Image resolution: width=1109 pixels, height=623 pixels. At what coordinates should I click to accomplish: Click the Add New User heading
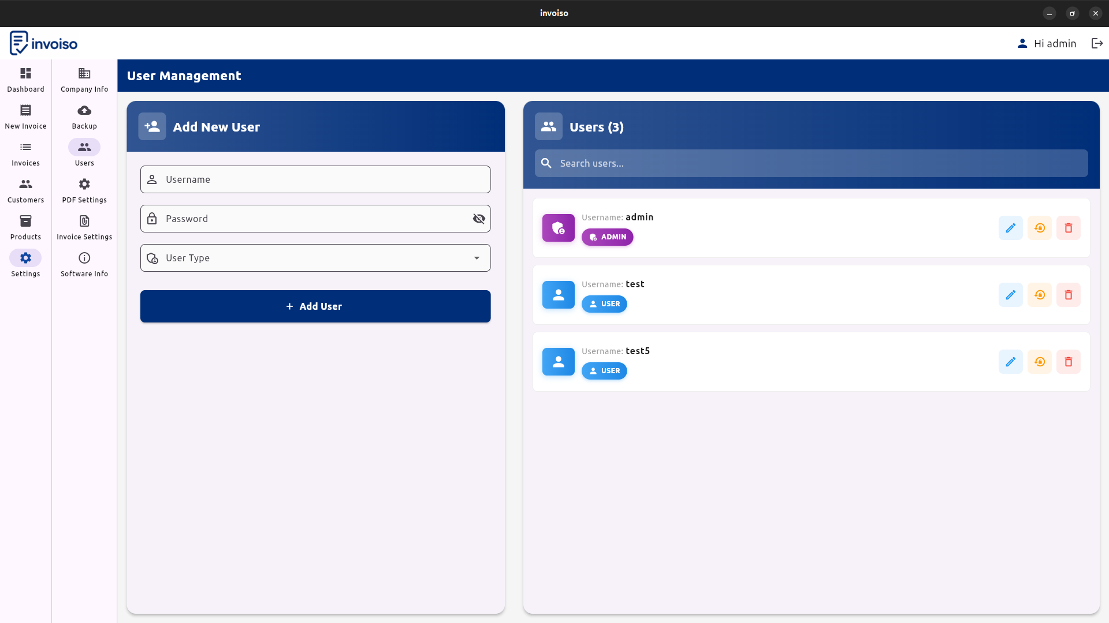point(217,127)
